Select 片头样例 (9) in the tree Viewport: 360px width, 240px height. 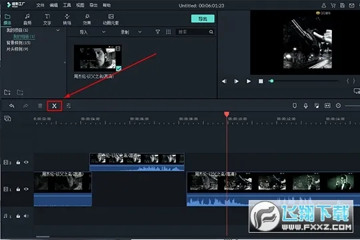pos(17,49)
